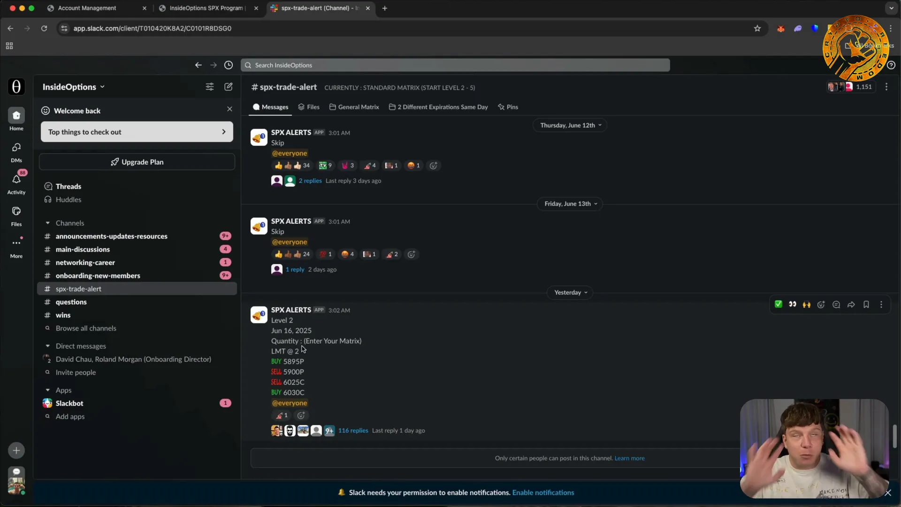The image size is (901, 507).
Task: Open the 2 replies thread link
Action: (310, 181)
